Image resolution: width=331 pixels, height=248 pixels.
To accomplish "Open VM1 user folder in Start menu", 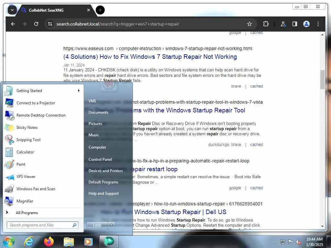I will (92, 101).
